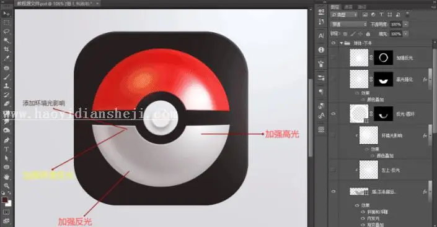Select the Crop tool
This screenshot has width=437, height=227.
[x=6, y=49]
